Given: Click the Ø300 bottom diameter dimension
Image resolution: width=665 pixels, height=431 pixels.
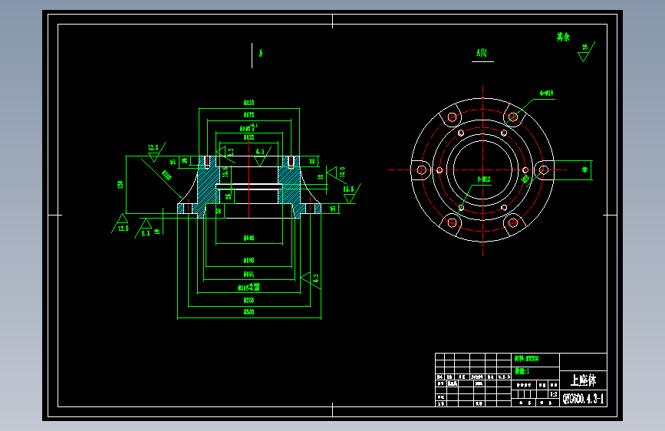Looking at the screenshot, I should coord(249,312).
